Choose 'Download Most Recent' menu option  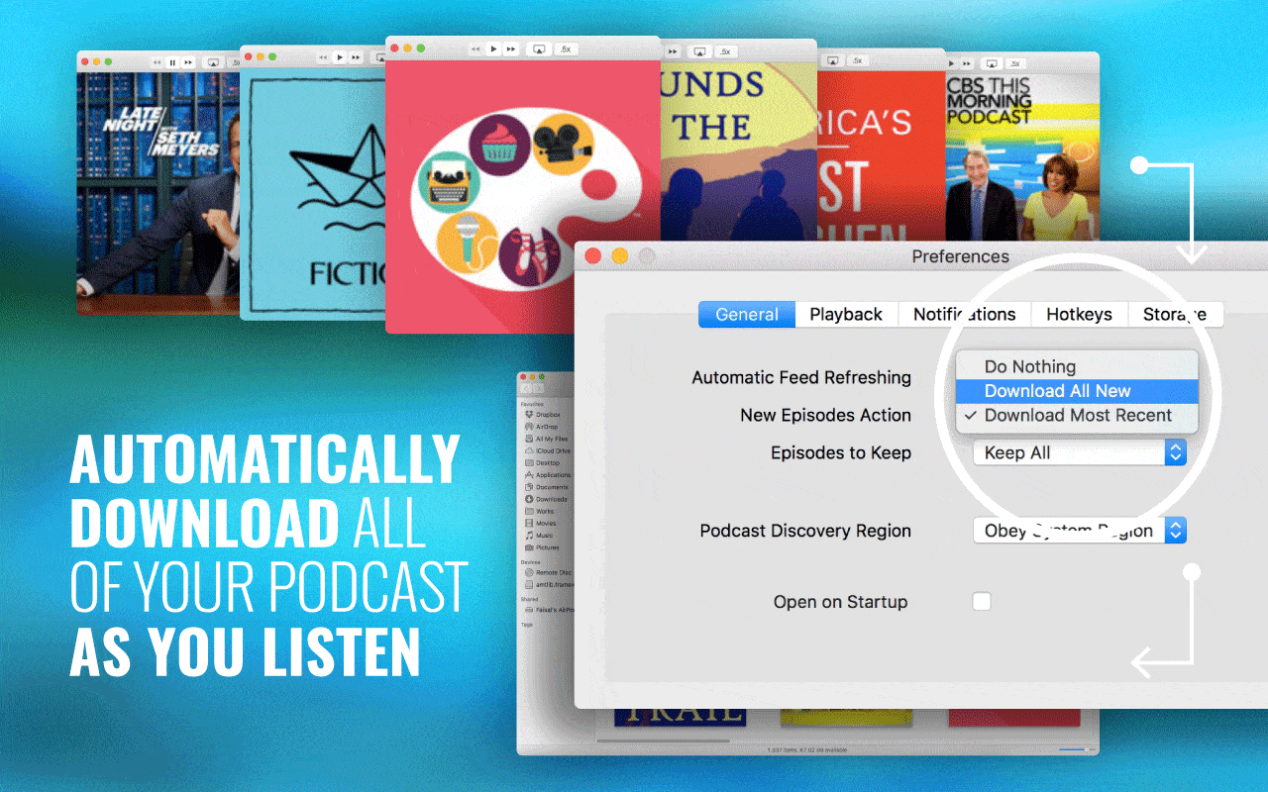pos(1077,416)
